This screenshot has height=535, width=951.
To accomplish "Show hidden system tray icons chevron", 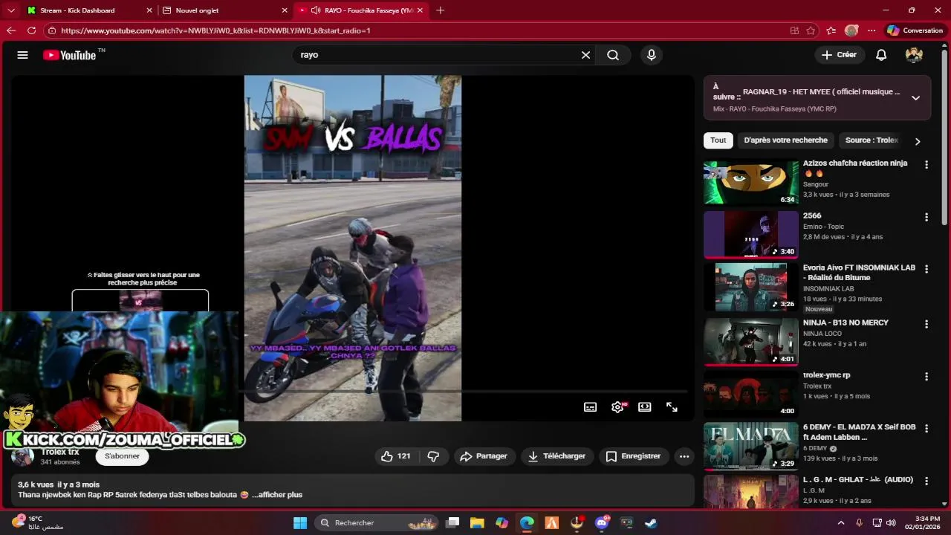I will (841, 523).
